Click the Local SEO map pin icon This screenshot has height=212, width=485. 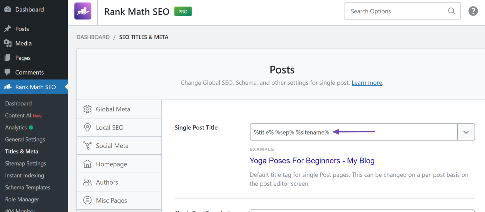(88, 127)
